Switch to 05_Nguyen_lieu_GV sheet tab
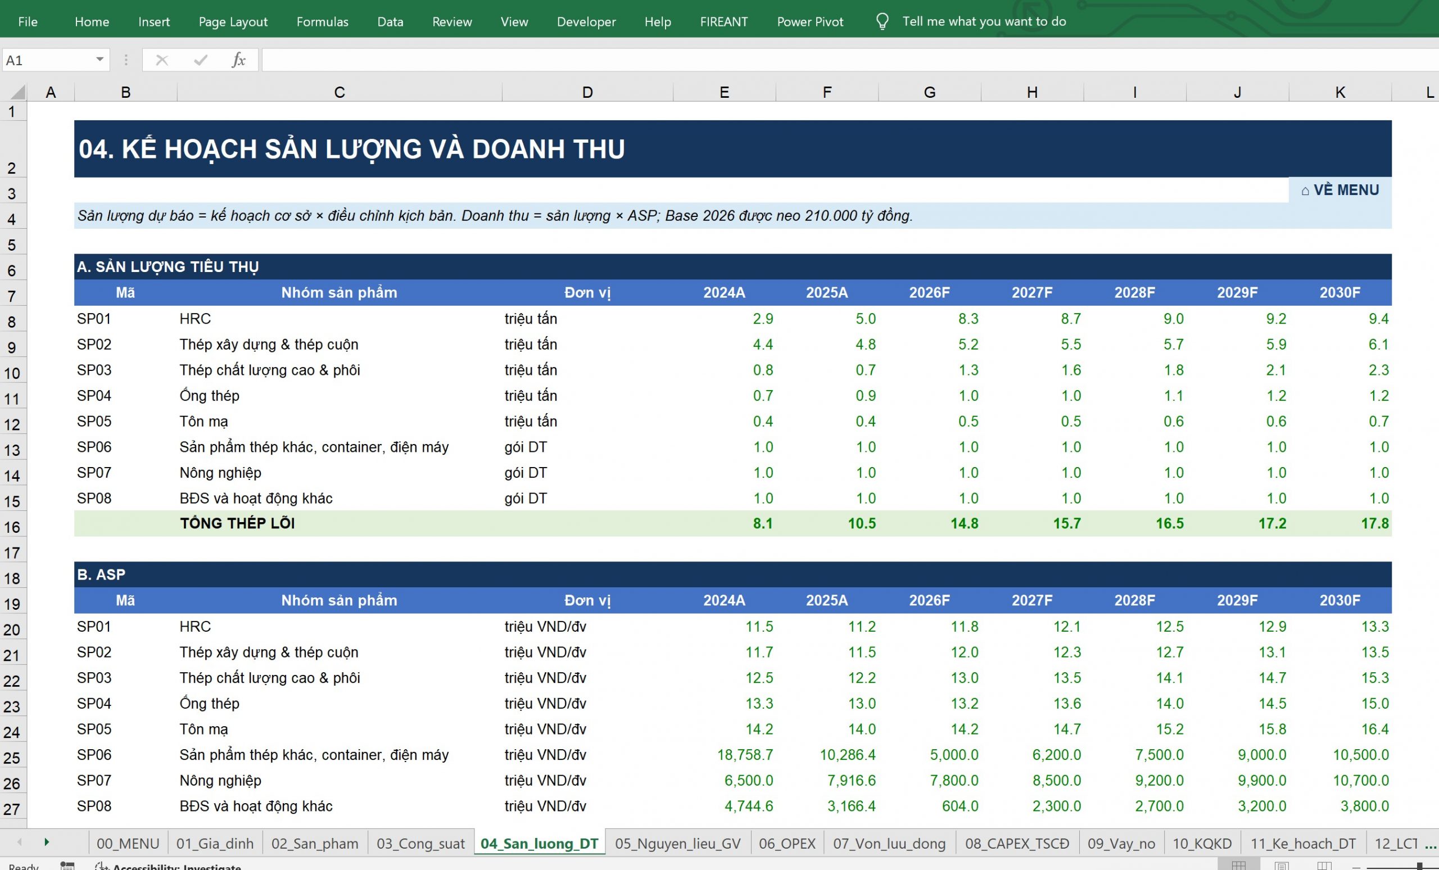The height and width of the screenshot is (870, 1439). [x=677, y=844]
